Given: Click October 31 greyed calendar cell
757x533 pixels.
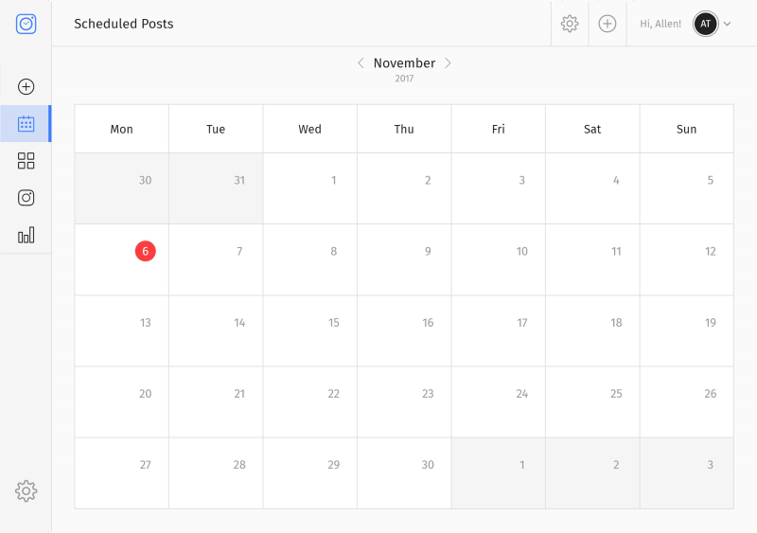Looking at the screenshot, I should click(216, 188).
